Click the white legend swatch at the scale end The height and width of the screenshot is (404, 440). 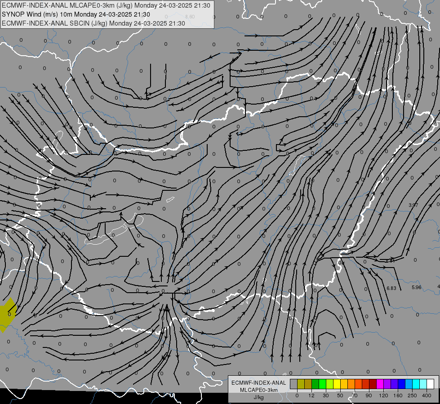430,384
